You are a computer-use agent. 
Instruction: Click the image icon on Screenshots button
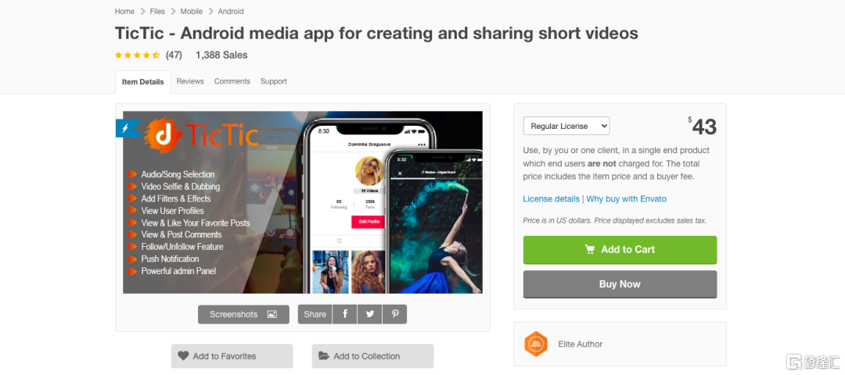(x=272, y=314)
